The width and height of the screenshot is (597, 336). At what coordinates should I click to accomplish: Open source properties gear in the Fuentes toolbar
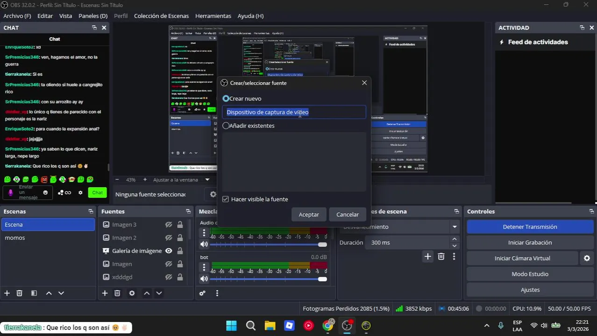(132, 293)
